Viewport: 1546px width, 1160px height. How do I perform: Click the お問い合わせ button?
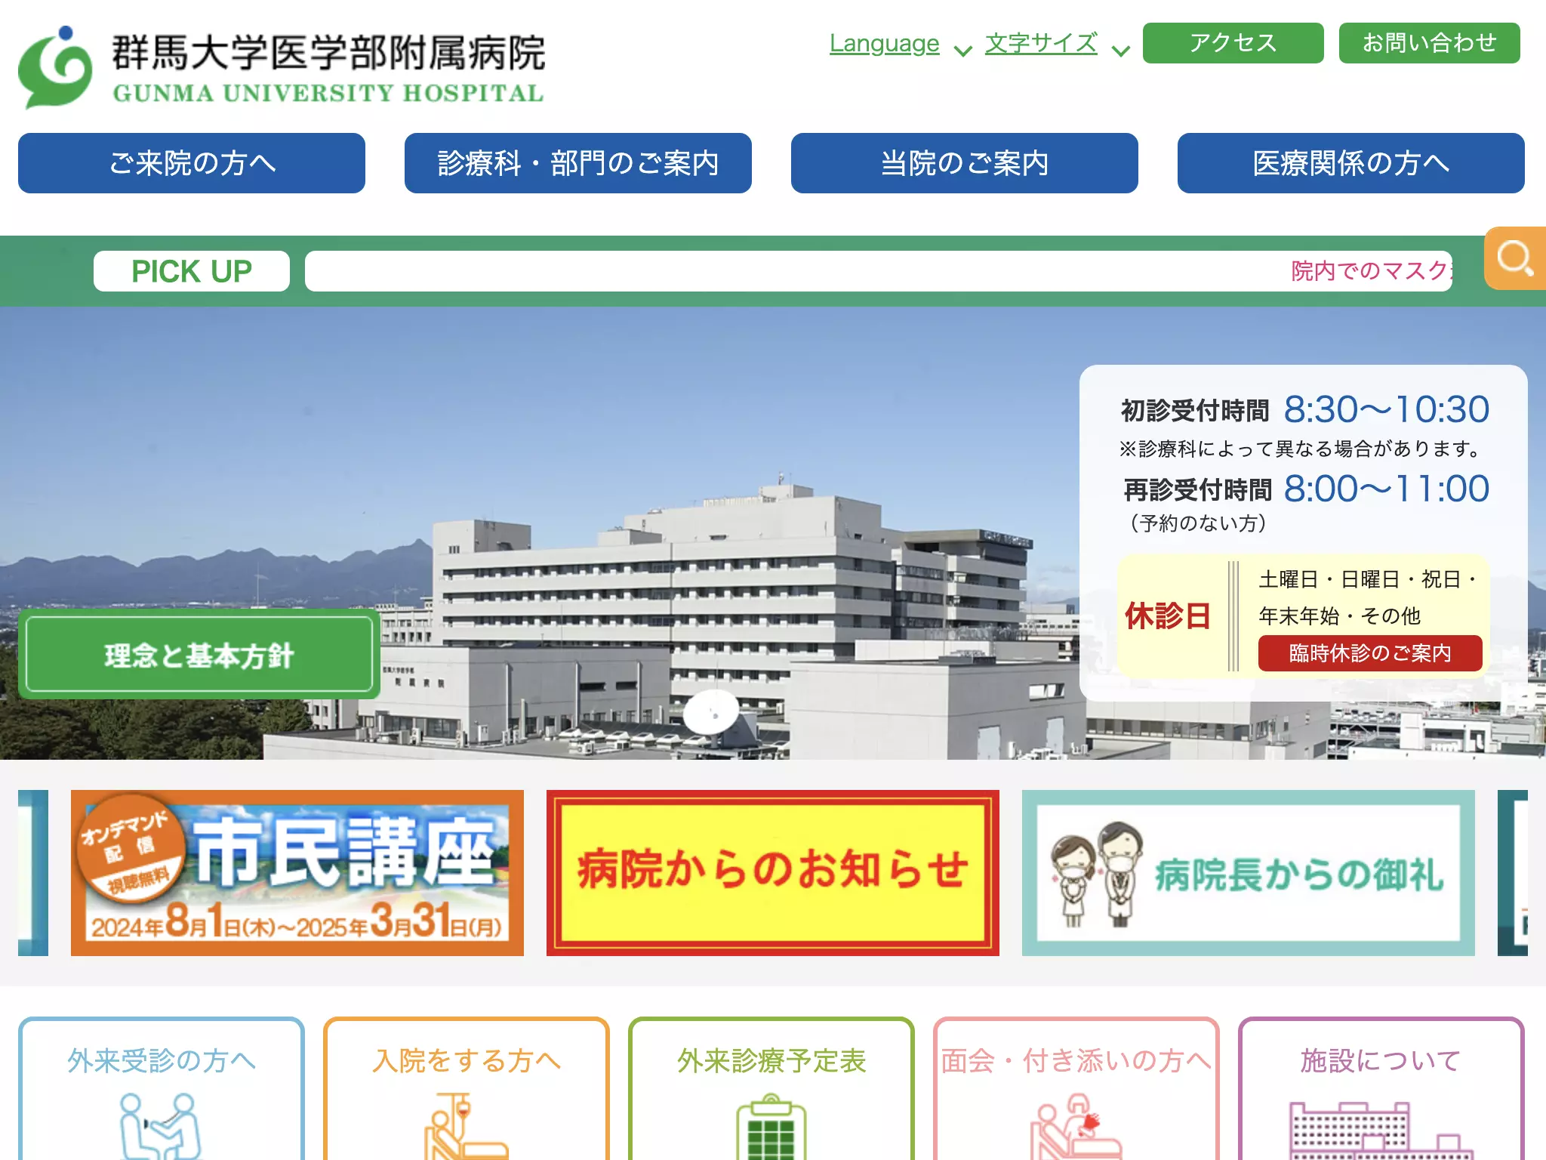(1430, 43)
